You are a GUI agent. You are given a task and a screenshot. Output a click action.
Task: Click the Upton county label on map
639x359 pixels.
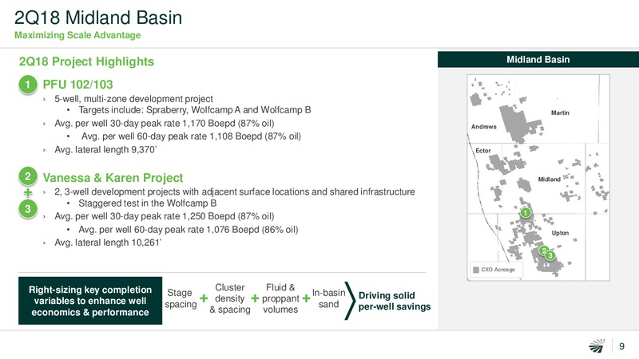pyautogui.click(x=560, y=233)
